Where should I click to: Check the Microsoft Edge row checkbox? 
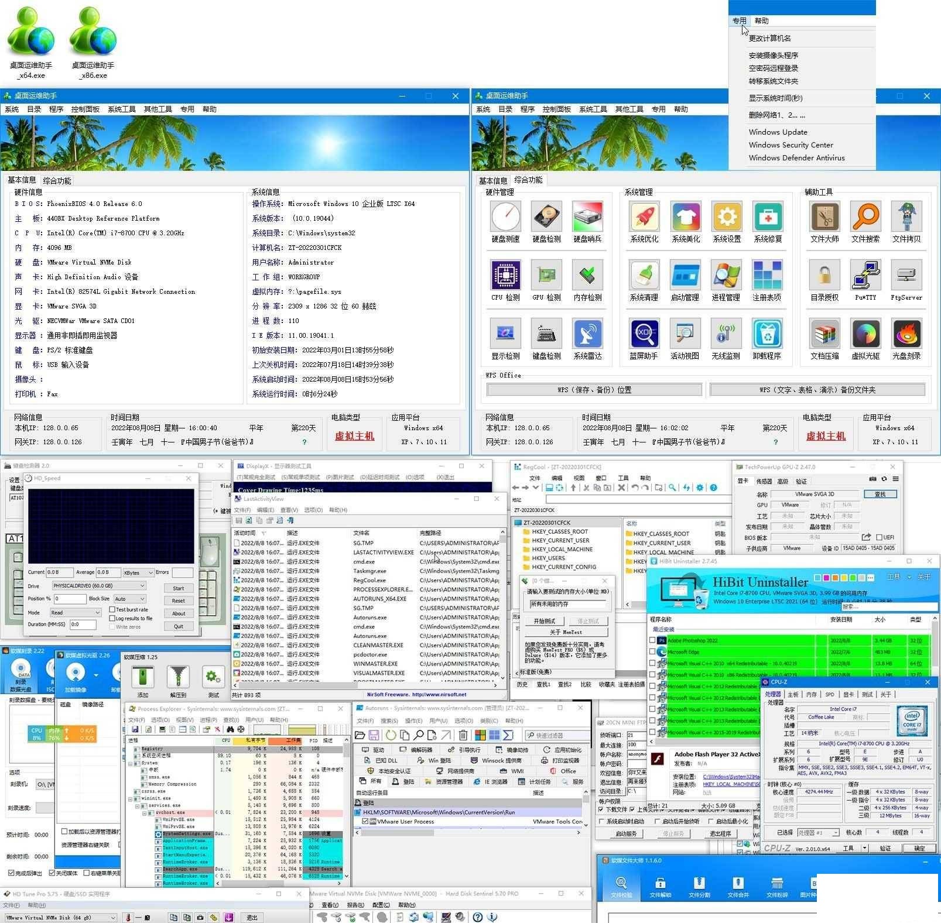(x=653, y=651)
